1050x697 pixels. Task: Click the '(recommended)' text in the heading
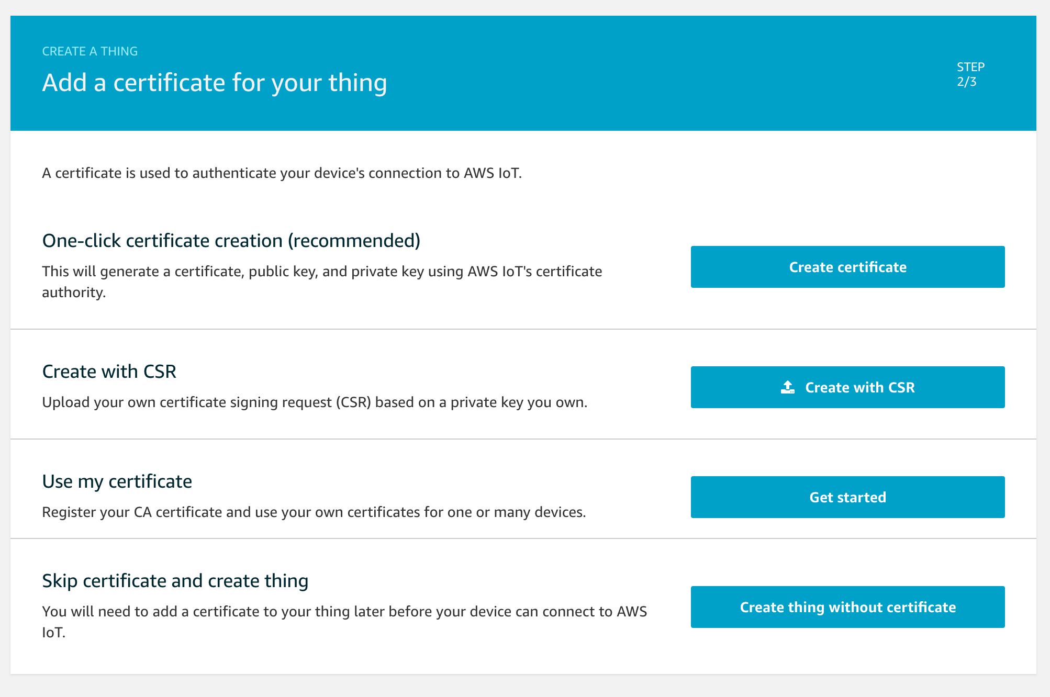coord(354,241)
